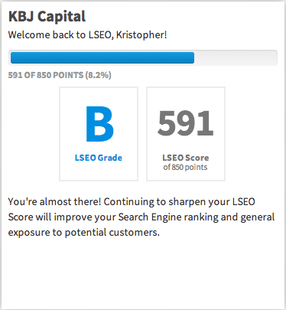The width and height of the screenshot is (286, 310).
Task: Click the 'of 850 points' subtitle text
Action: (185, 168)
